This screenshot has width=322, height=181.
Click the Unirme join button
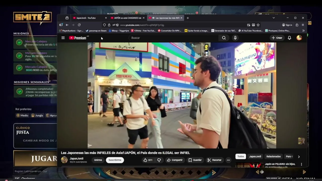(98, 160)
